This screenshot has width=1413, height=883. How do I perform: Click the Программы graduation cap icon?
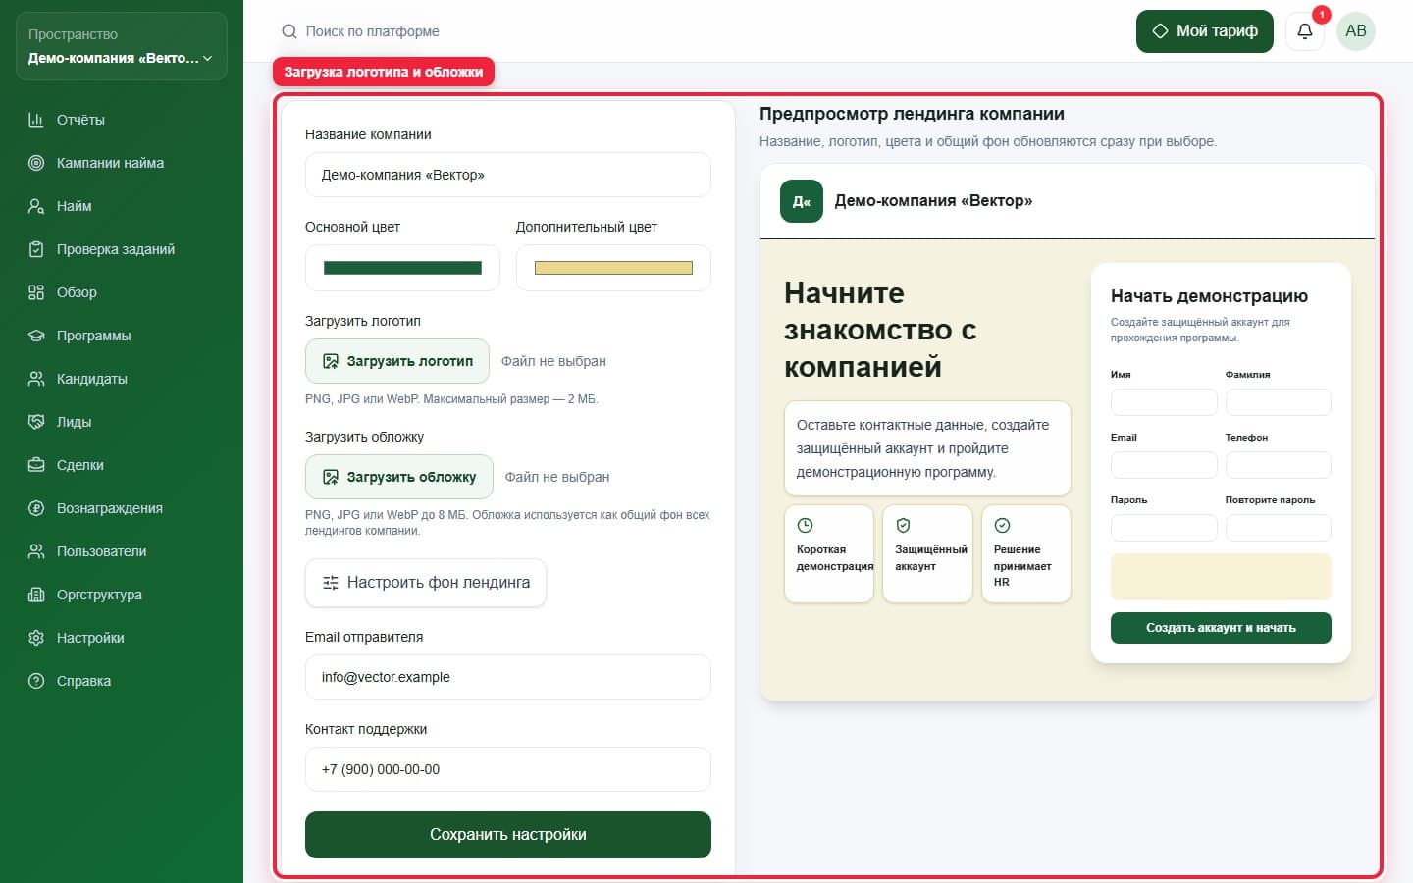pos(36,336)
